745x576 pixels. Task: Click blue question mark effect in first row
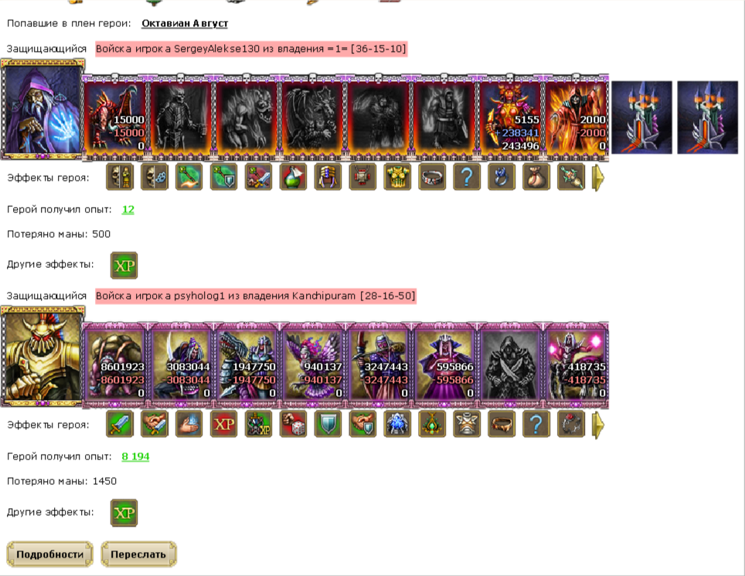467,177
